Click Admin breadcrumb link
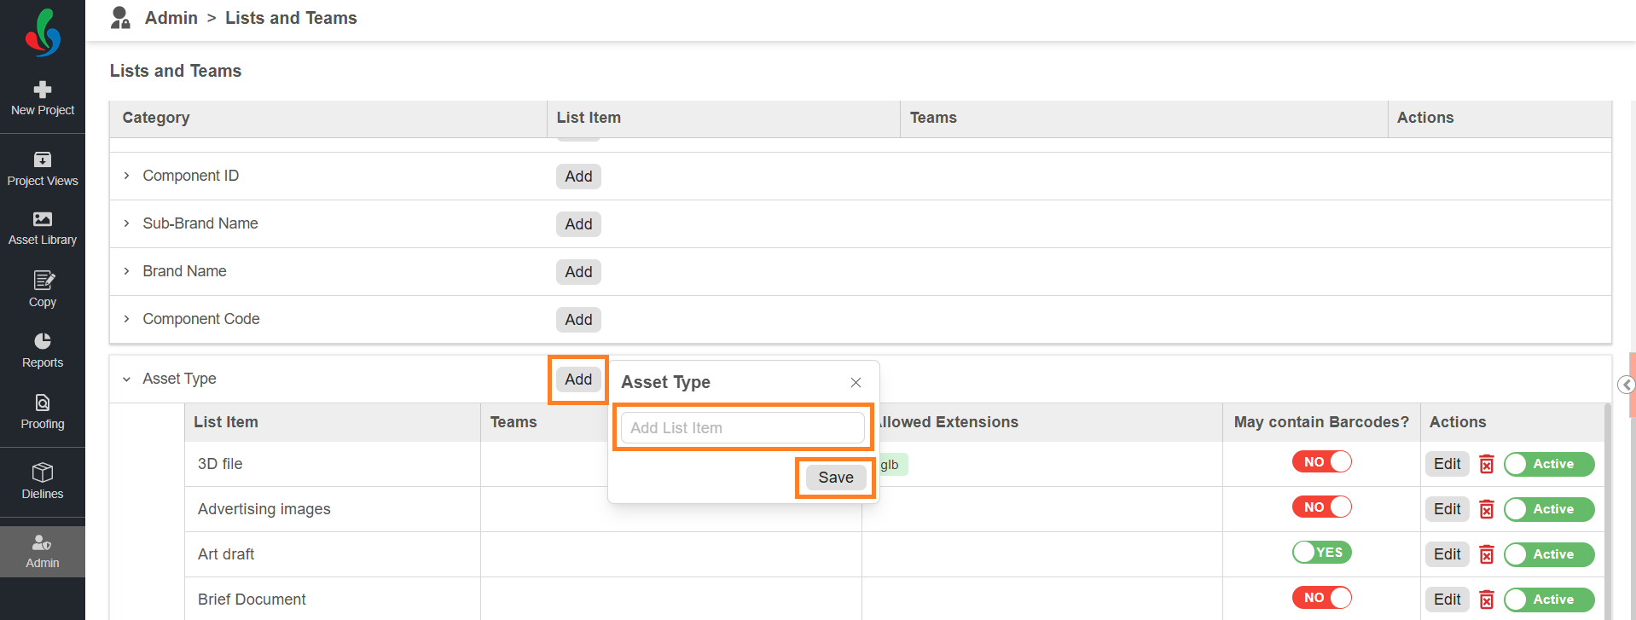Image resolution: width=1636 pixels, height=620 pixels. [171, 18]
